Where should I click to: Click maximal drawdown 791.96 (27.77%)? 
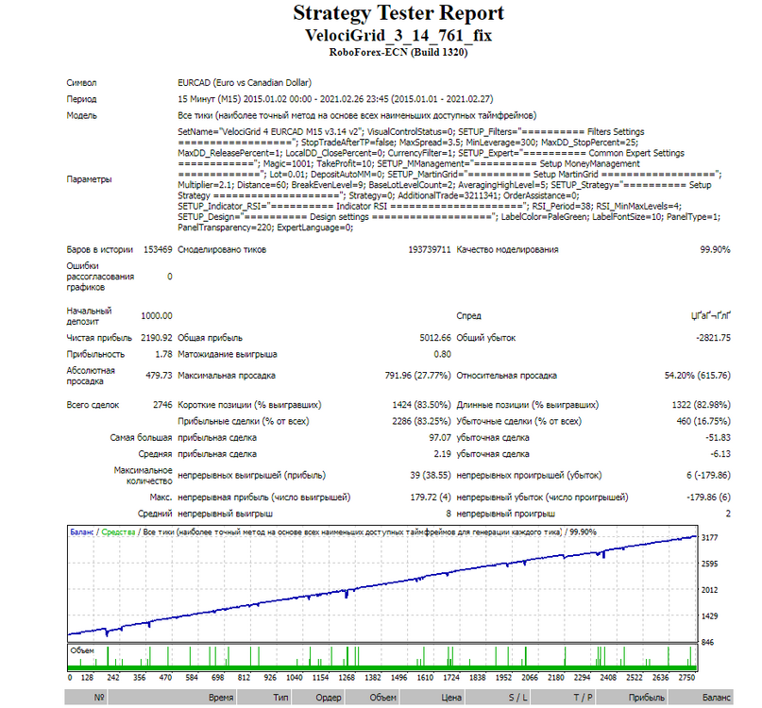click(418, 376)
